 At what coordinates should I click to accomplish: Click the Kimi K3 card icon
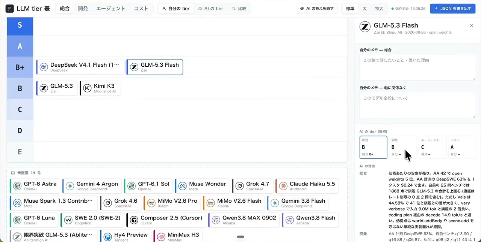tap(88, 88)
